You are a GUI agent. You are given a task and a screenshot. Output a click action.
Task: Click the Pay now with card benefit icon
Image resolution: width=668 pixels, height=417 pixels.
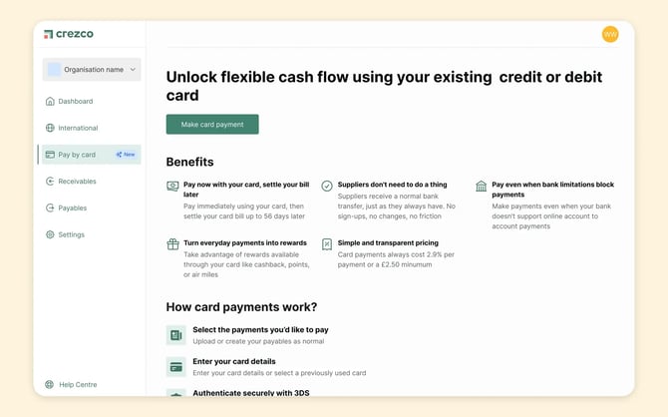point(172,186)
